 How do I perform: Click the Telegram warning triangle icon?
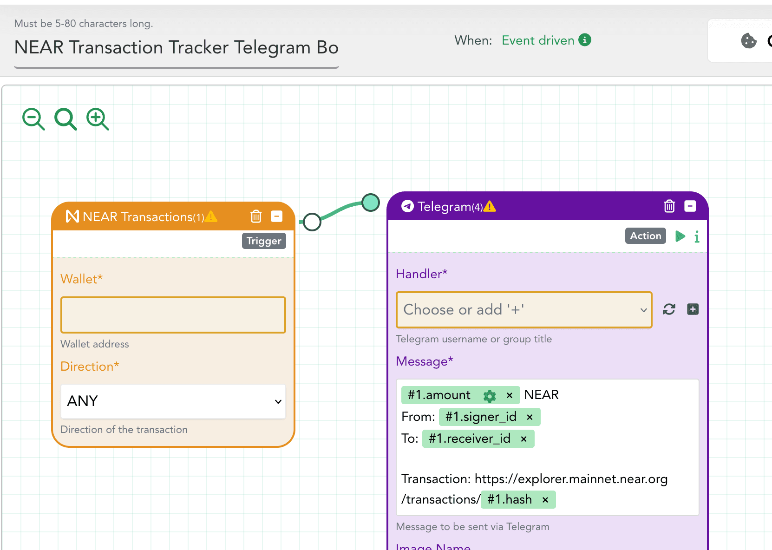click(x=490, y=206)
